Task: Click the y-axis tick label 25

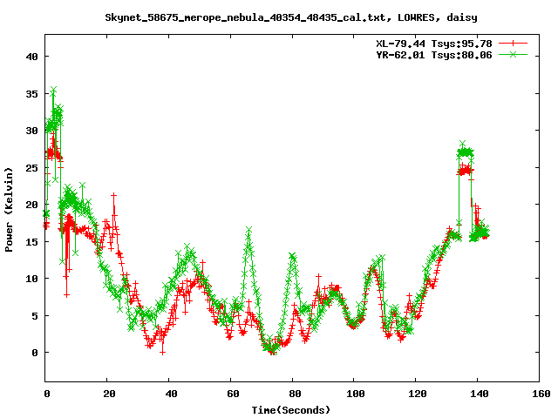Action: click(31, 168)
